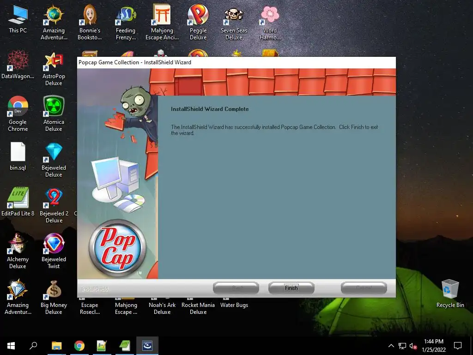The image size is (473, 355).
Task: Open the first EditPad taskbar icon
Action: coord(102,346)
